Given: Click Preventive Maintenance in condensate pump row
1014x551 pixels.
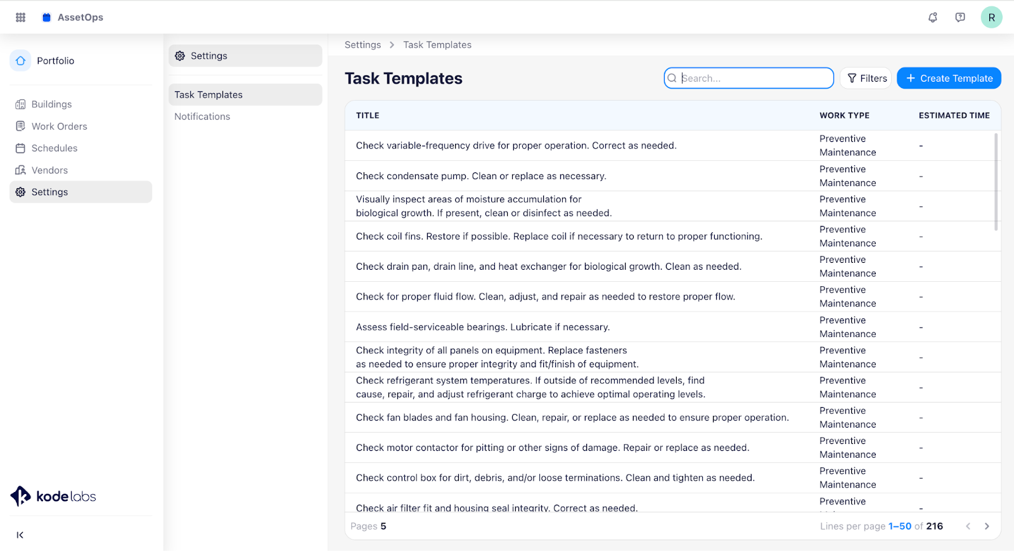Looking at the screenshot, I should 847,176.
